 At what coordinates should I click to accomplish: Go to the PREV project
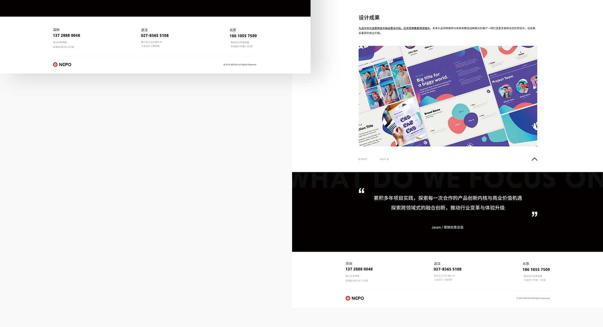[363, 159]
